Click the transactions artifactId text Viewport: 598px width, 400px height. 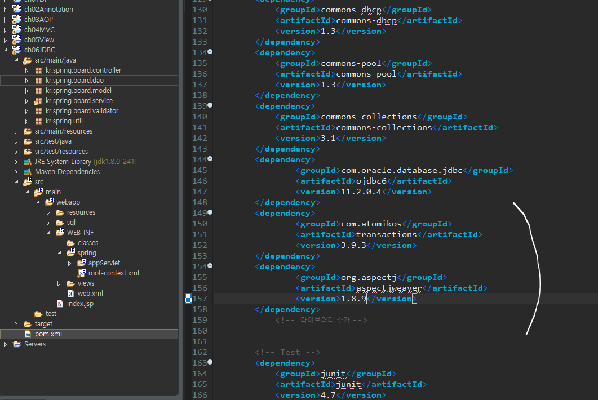(x=386, y=234)
